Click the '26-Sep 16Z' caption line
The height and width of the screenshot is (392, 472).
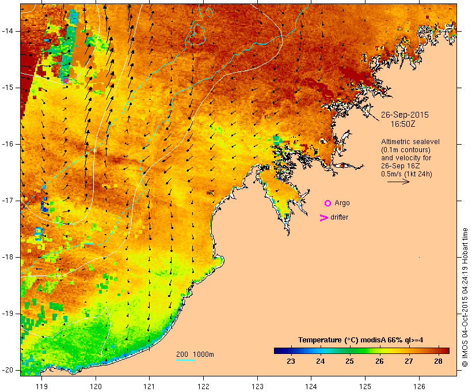point(401,166)
